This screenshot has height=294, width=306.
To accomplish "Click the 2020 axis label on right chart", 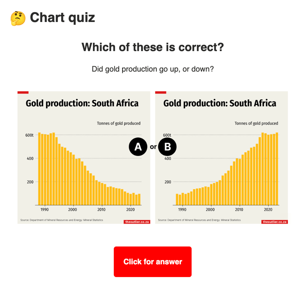I will [x=268, y=209].
